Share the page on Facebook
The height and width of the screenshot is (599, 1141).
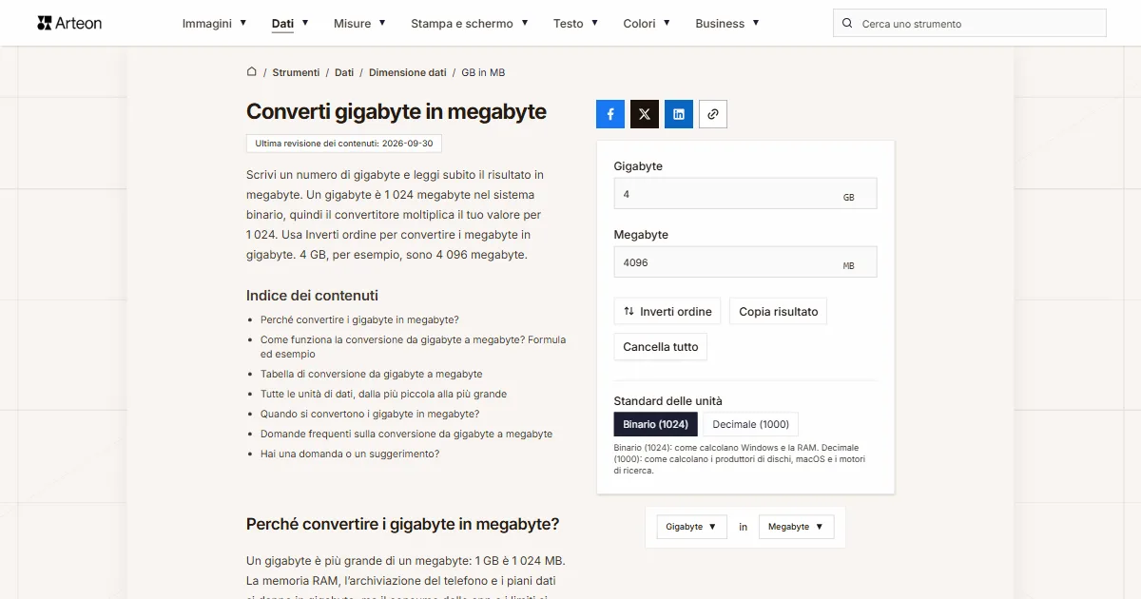coord(610,114)
